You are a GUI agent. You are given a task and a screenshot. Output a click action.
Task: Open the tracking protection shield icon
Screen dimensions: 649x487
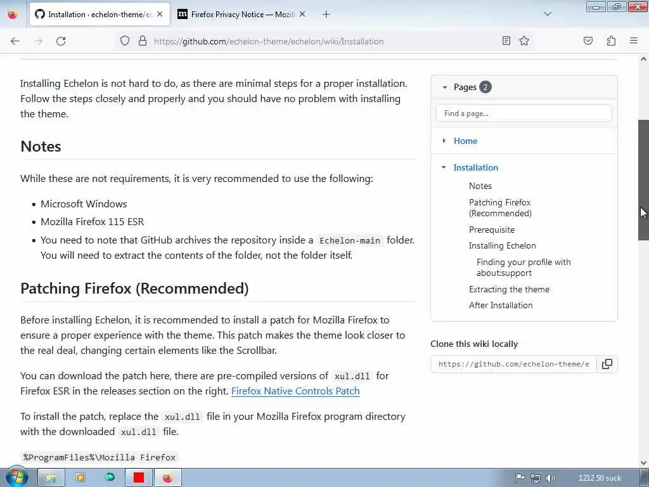(125, 41)
